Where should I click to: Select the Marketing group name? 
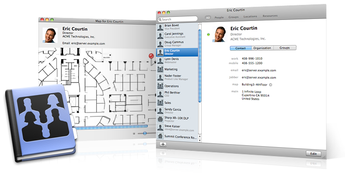pyautogui.click(x=171, y=69)
